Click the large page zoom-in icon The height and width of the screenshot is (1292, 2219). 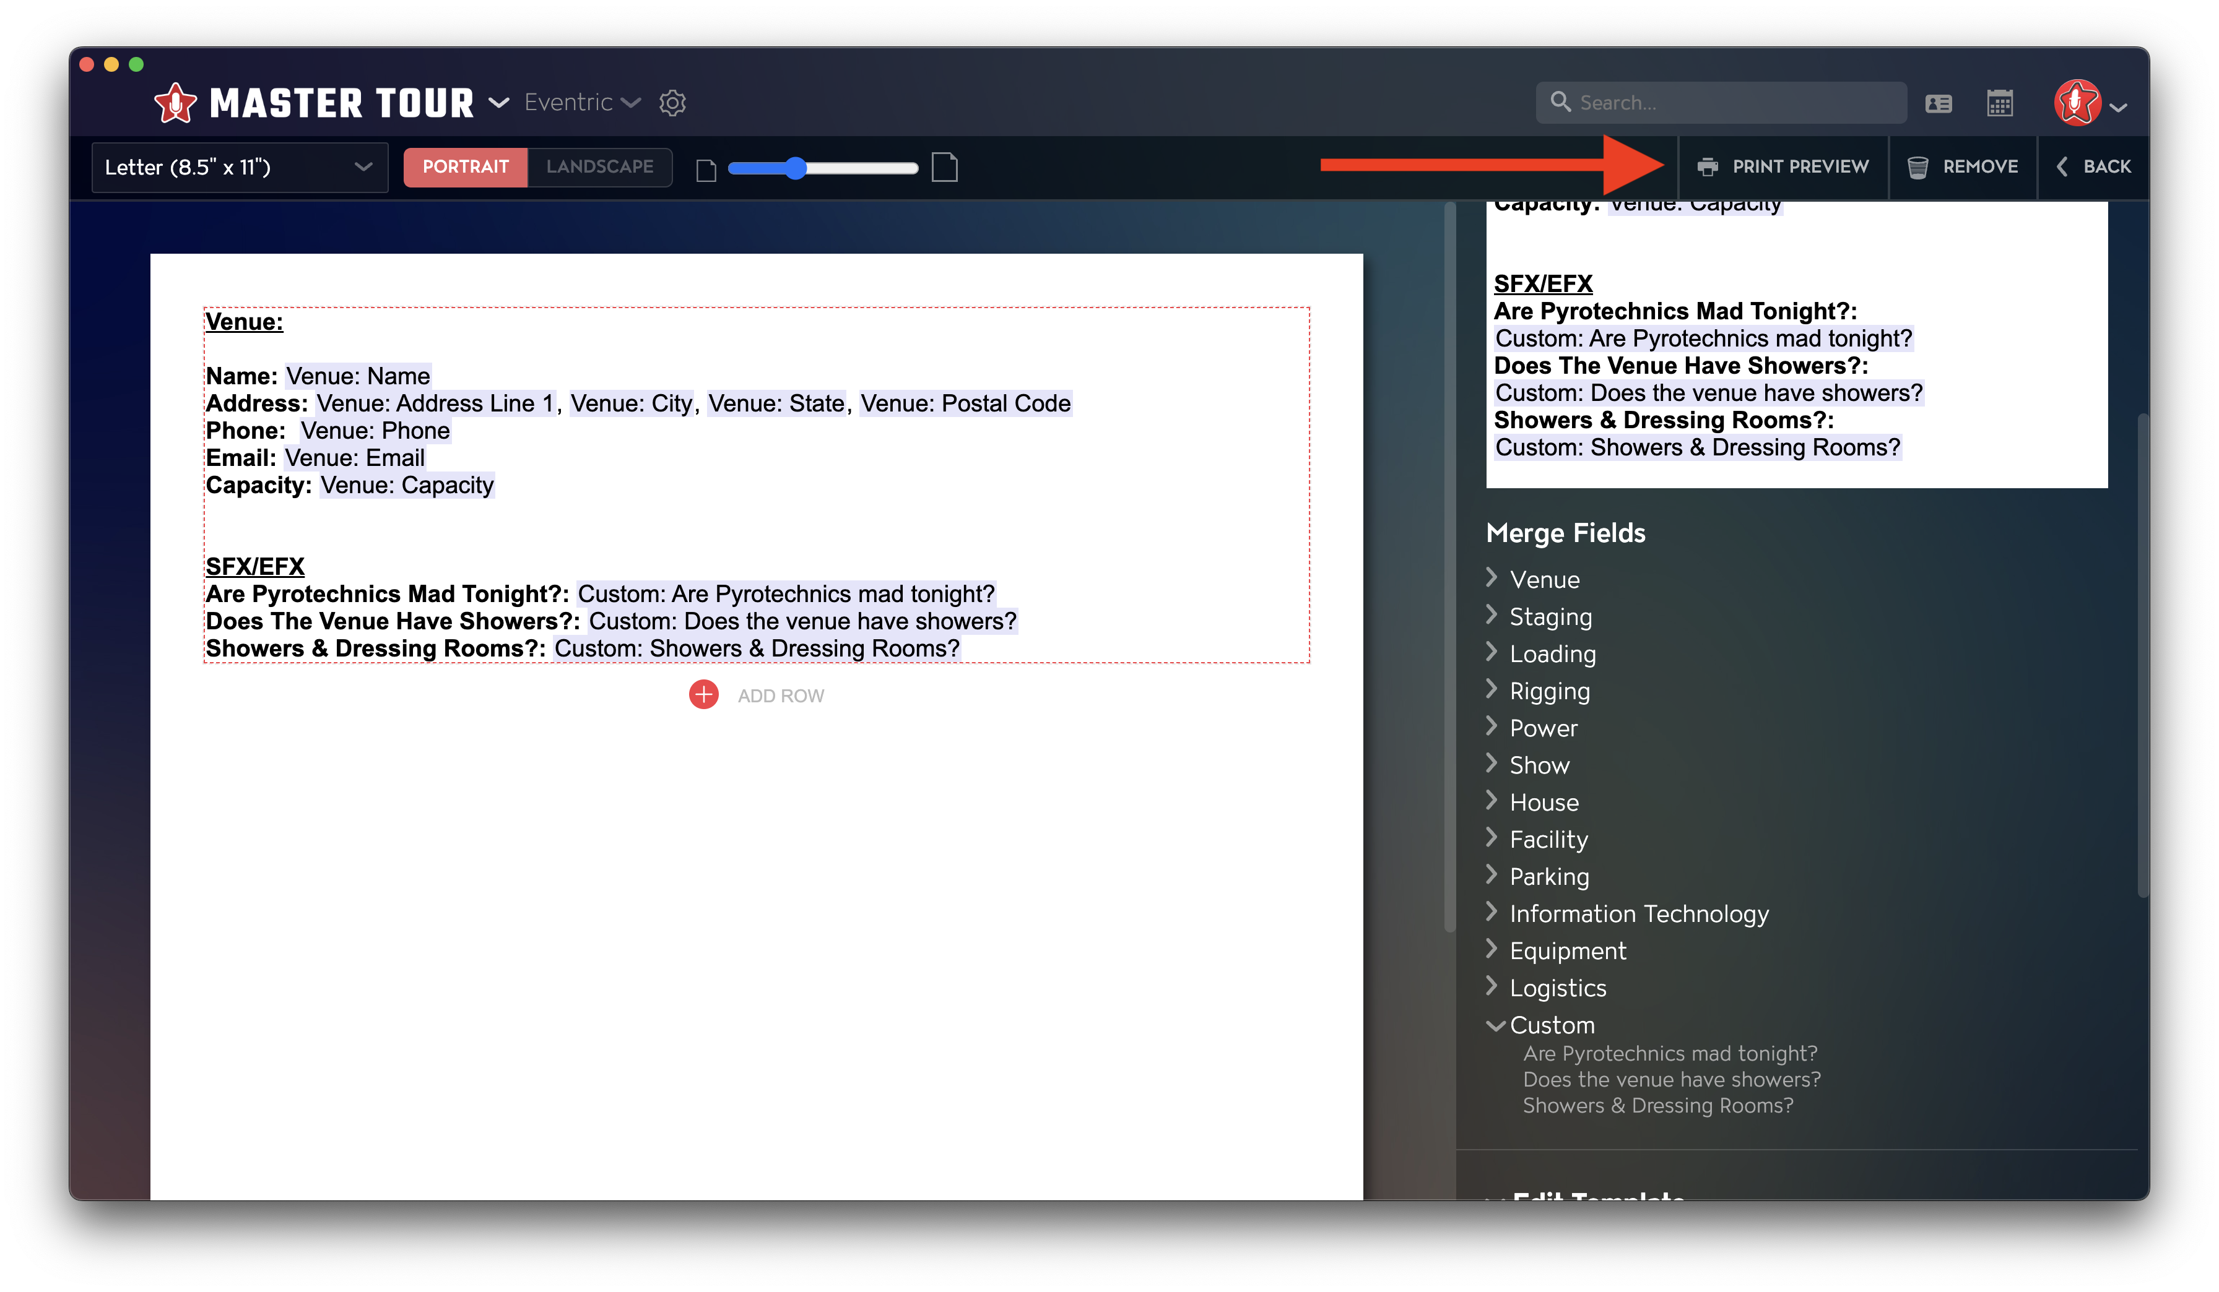click(x=945, y=167)
